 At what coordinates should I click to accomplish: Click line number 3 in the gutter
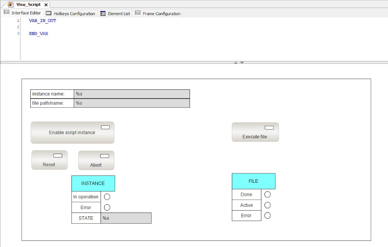[x=18, y=33]
